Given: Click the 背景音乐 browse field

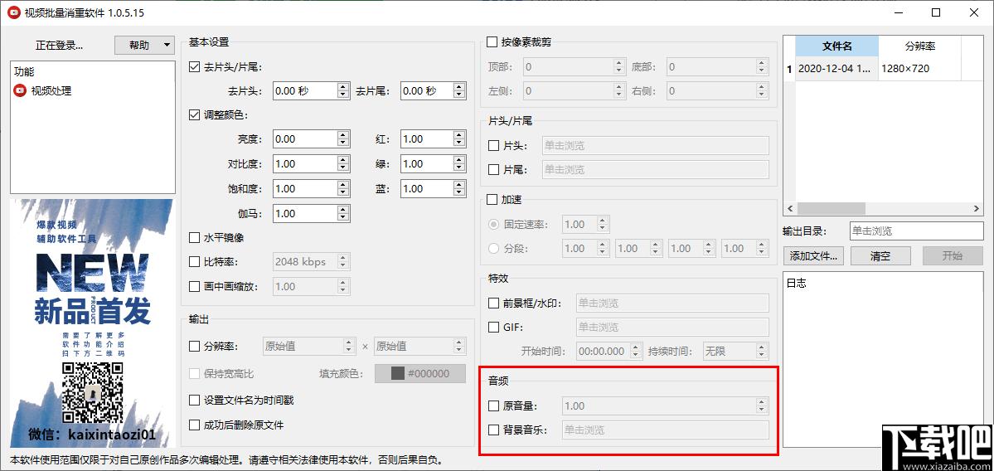Looking at the screenshot, I should (666, 430).
